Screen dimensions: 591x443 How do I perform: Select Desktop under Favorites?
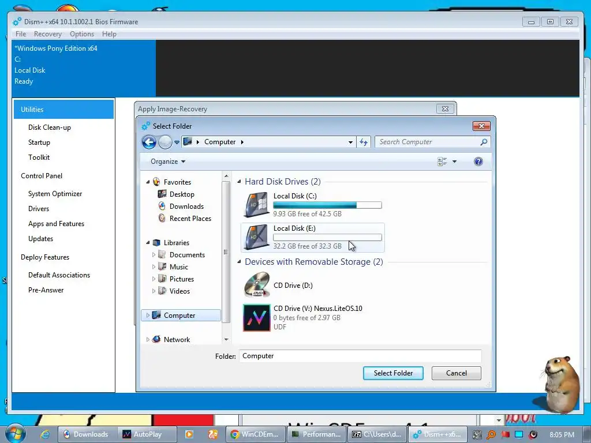[x=182, y=194]
